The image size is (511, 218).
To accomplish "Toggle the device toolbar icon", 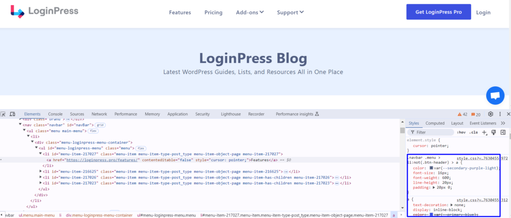I will click(x=12, y=114).
